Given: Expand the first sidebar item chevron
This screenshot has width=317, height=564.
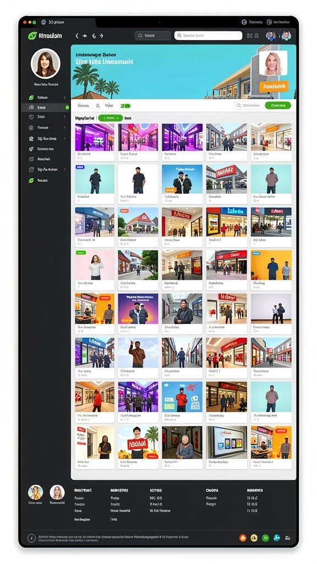Looking at the screenshot, I should tap(65, 97).
